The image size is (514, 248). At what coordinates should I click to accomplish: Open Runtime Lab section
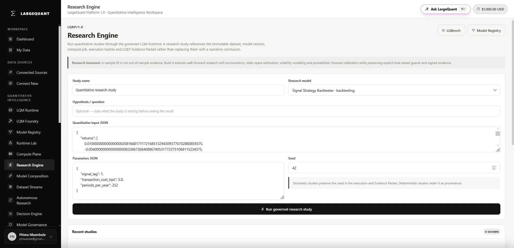coord(29,143)
